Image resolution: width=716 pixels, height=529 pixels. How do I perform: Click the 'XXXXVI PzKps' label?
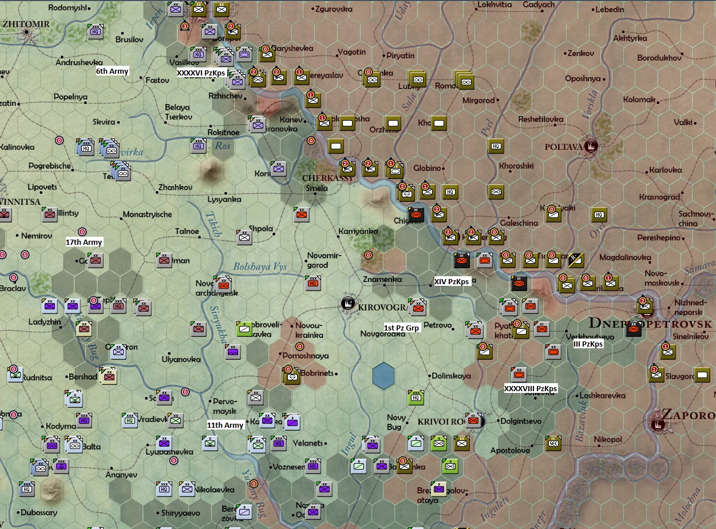tap(201, 73)
